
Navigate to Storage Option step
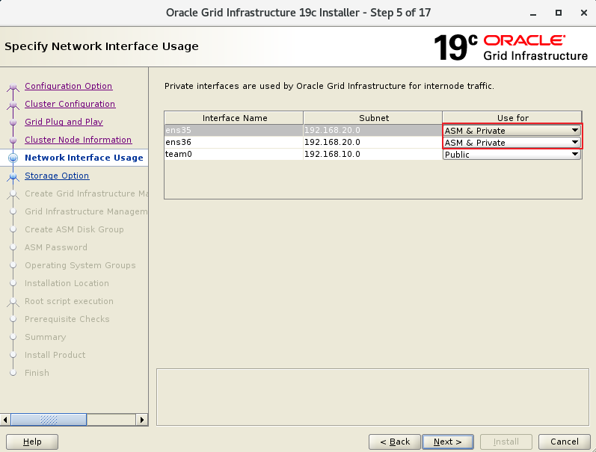(57, 176)
